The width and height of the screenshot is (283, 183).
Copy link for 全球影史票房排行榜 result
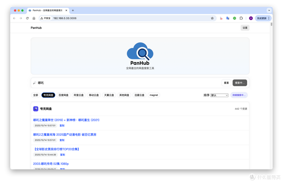[x=62, y=155]
